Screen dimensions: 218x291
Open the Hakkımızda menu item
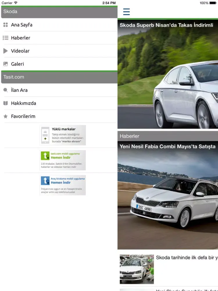coord(59,103)
